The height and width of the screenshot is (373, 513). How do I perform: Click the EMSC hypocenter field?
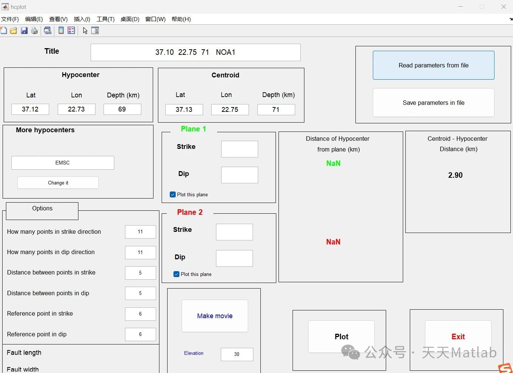(x=63, y=163)
